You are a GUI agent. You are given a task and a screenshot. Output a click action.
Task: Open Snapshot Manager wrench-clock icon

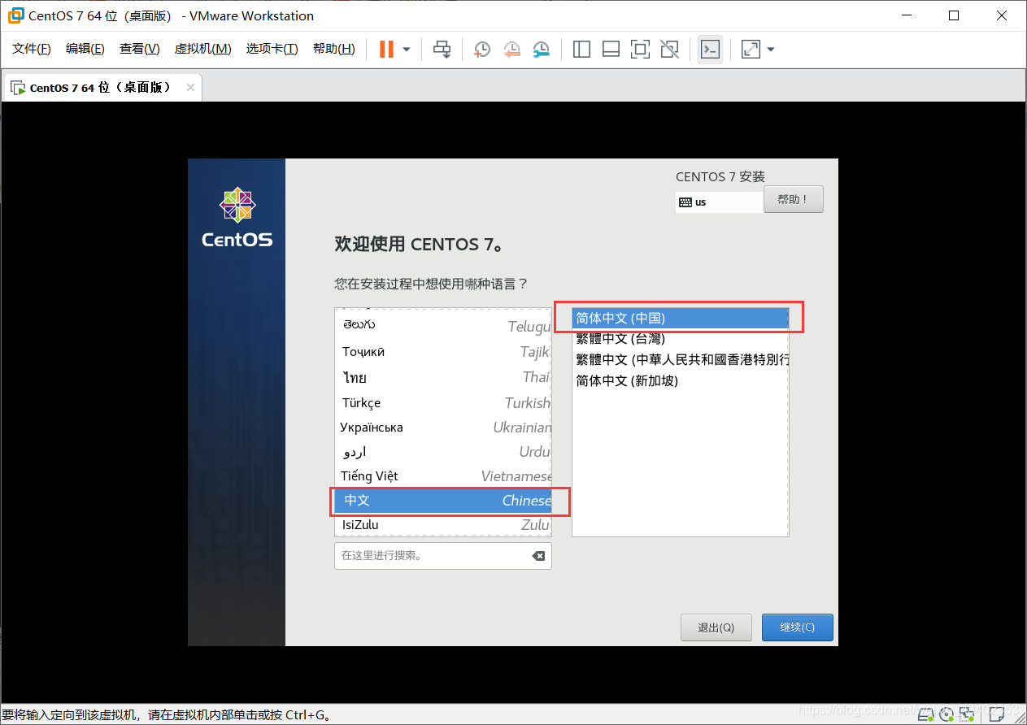click(x=541, y=50)
